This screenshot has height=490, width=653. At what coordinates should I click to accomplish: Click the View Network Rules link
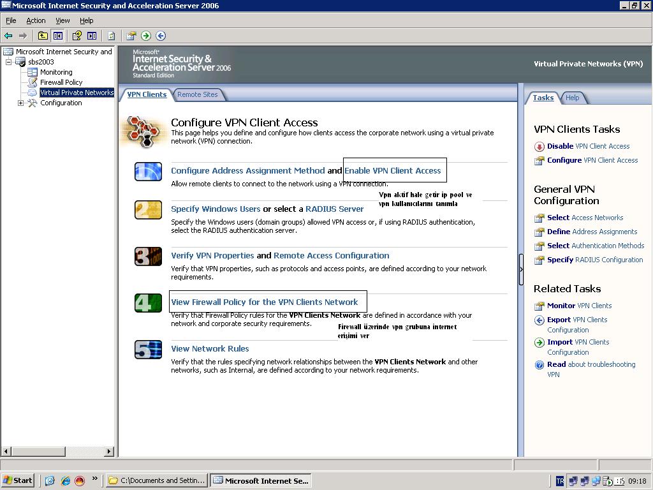click(x=210, y=349)
